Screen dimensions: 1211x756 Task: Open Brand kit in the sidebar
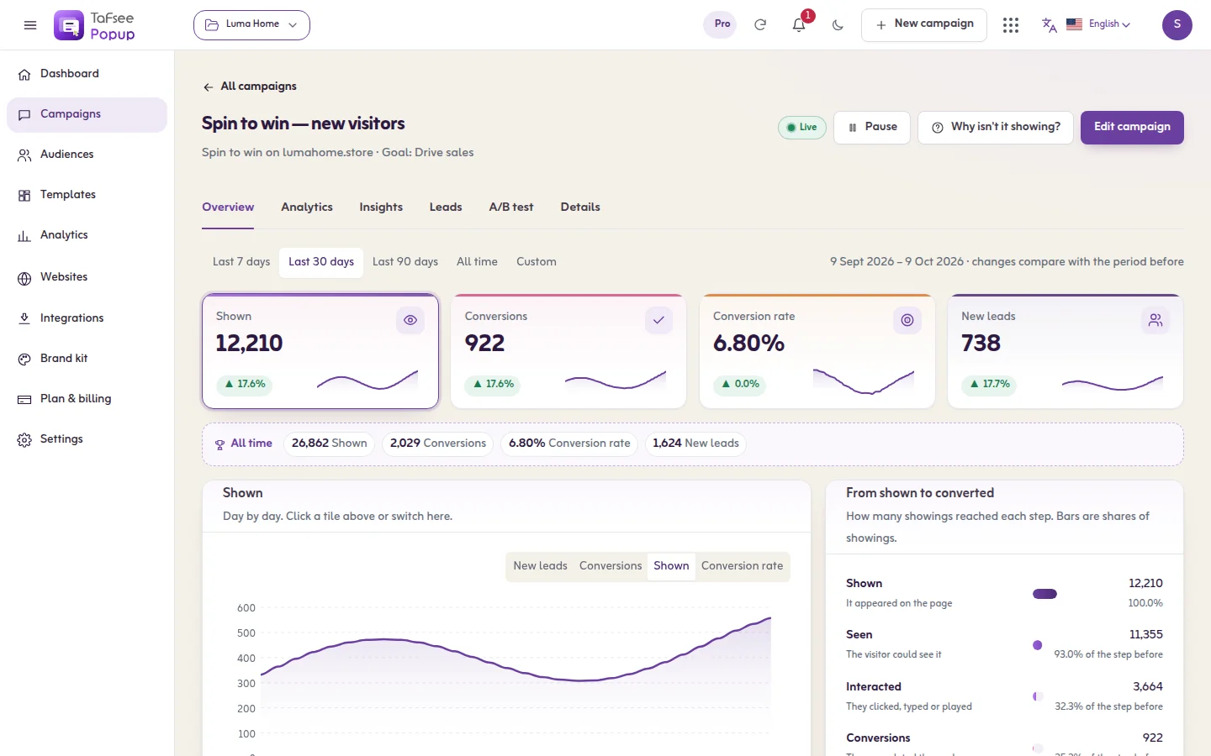pyautogui.click(x=87, y=359)
